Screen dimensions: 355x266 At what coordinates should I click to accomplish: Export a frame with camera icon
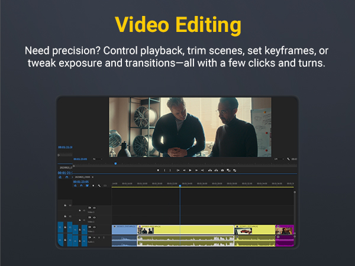coord(222,170)
